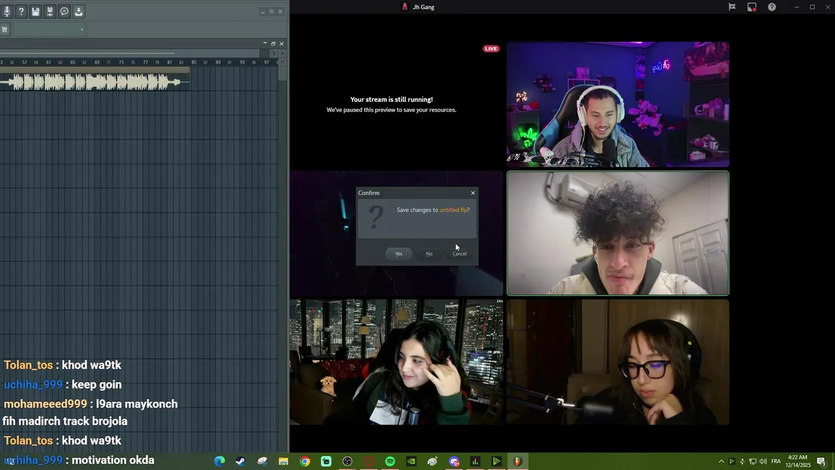The width and height of the screenshot is (835, 470).
Task: Click the Discord inbox flag icon
Action: tap(732, 7)
